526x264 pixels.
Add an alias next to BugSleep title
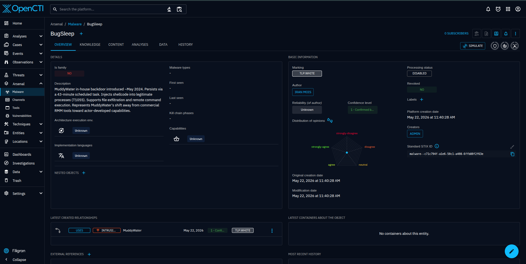click(81, 34)
